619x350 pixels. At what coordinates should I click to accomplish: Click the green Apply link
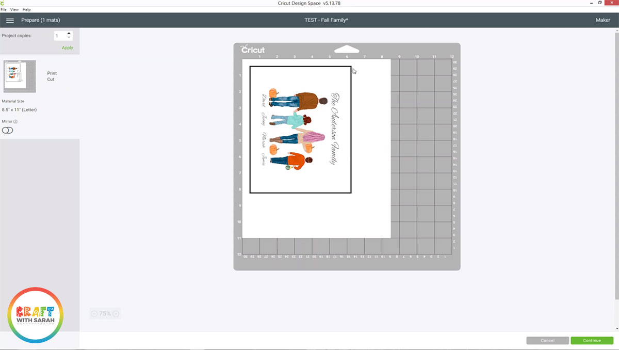[68, 47]
